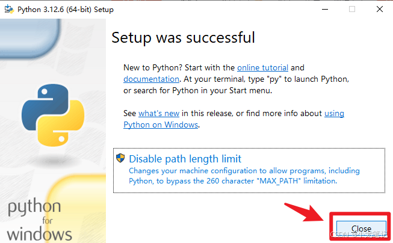Click the red arrow pointing at Close
393x243 pixels.
click(305, 212)
